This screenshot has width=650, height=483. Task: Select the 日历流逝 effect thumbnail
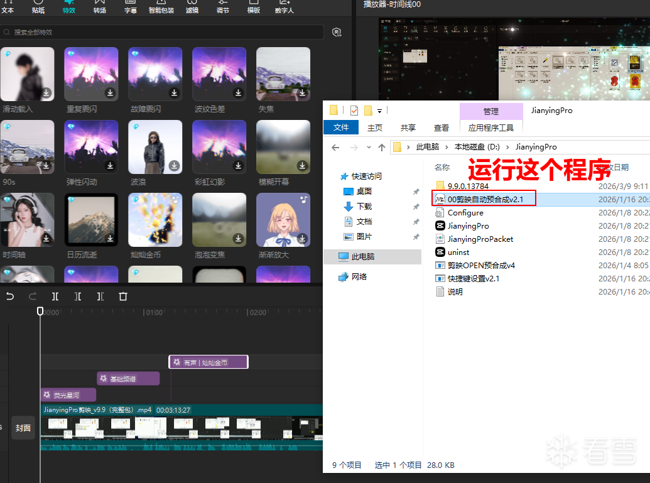[x=91, y=220]
